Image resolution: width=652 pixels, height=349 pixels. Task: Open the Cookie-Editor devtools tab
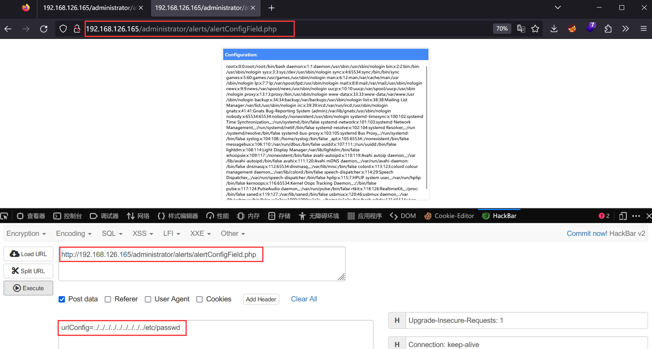pos(449,216)
